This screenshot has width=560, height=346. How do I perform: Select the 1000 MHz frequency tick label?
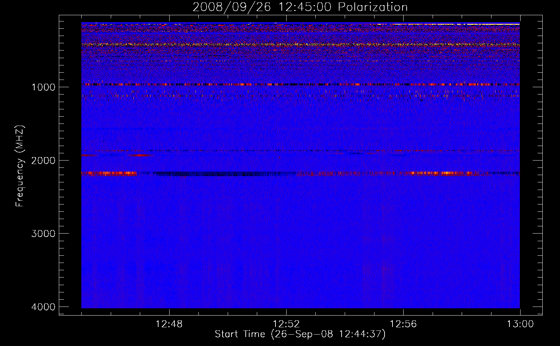(43, 87)
